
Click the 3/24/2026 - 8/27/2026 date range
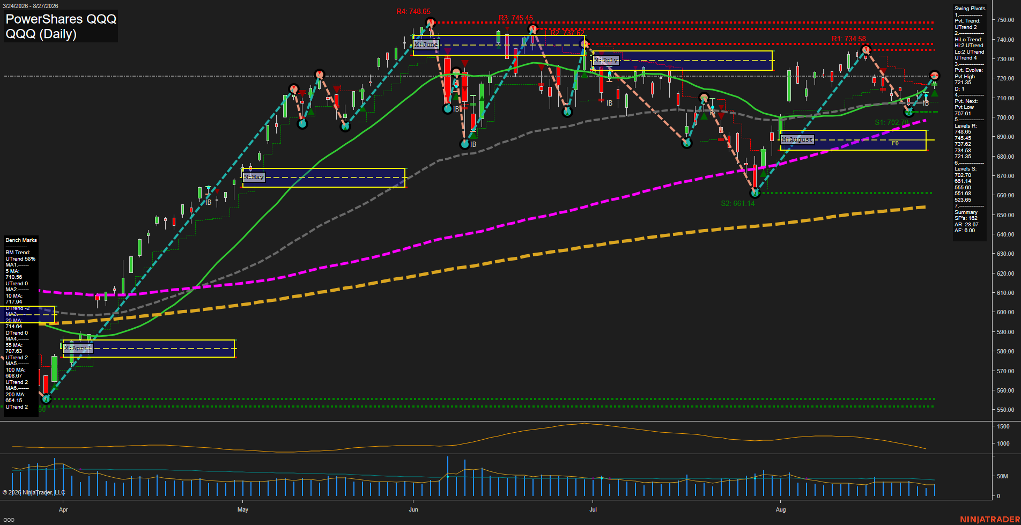click(x=30, y=6)
